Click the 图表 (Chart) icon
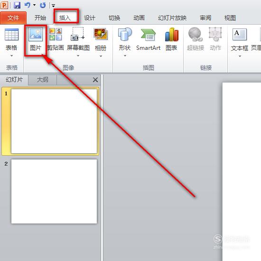Image resolution: width=261 pixels, height=261 pixels. [172, 35]
